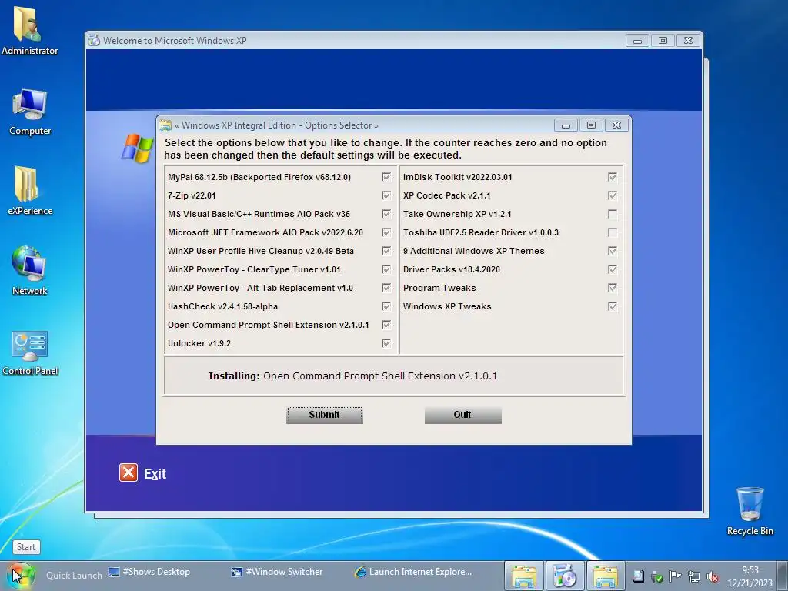Click the red X Exit icon

click(129, 472)
